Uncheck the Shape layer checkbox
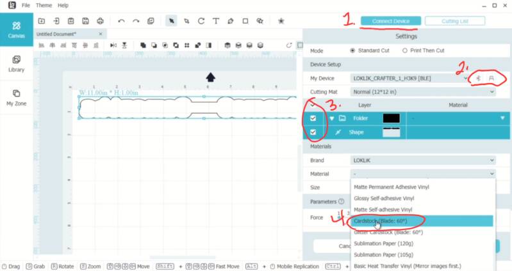The height and width of the screenshot is (271, 512). (313, 132)
